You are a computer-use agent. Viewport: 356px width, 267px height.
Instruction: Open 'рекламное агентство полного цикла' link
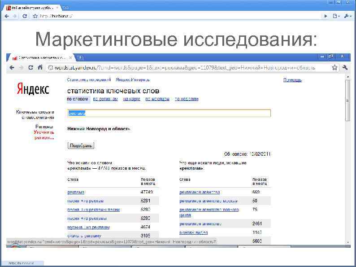pyautogui.click(x=209, y=212)
